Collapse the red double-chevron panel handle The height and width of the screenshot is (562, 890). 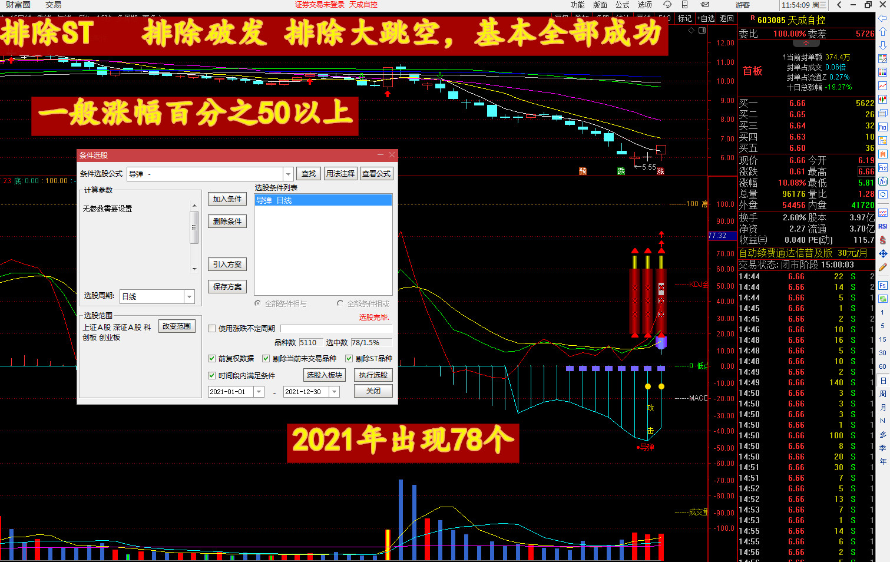tap(806, 43)
